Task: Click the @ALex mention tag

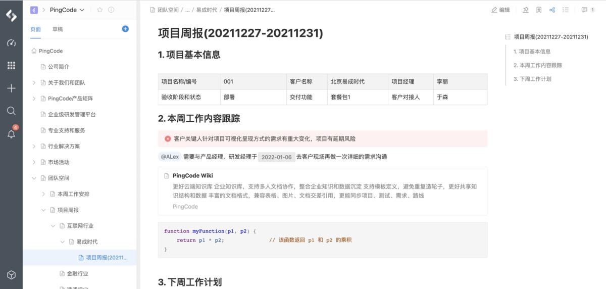Action: pos(170,157)
